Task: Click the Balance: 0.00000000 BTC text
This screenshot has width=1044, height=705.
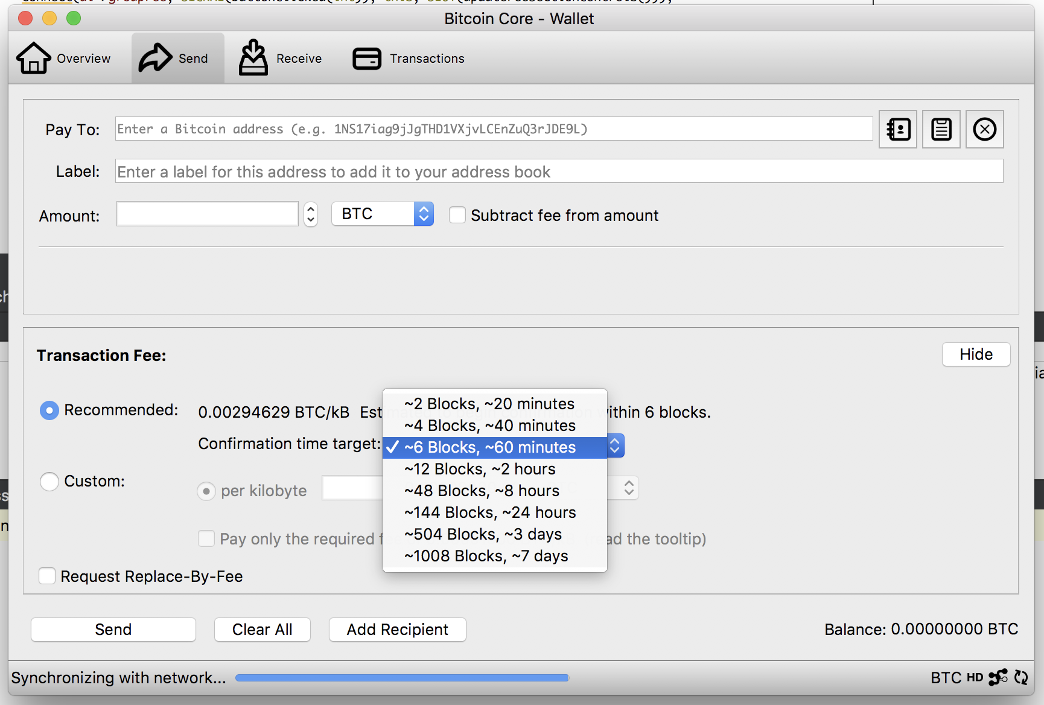Action: pos(921,630)
